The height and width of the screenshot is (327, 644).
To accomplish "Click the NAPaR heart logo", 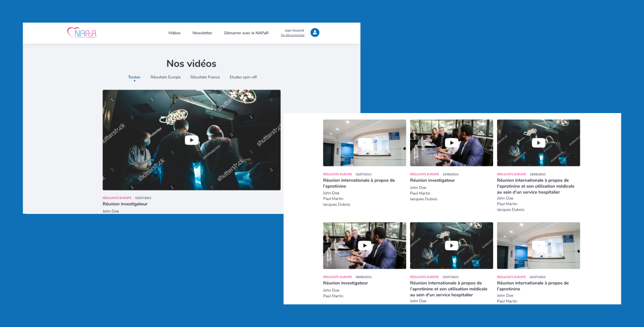I will coord(82,33).
